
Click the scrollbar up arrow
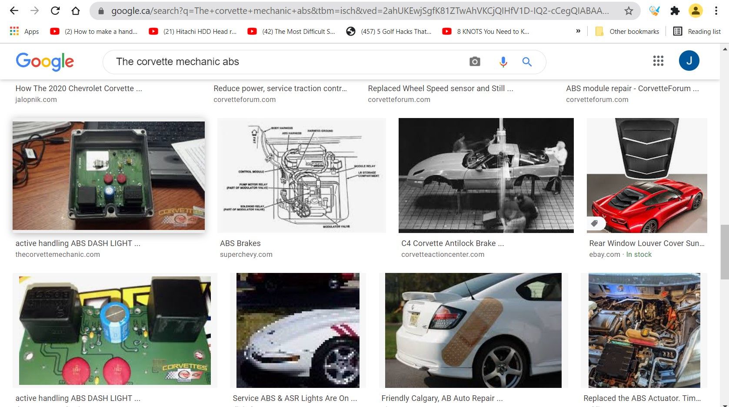coord(725,49)
